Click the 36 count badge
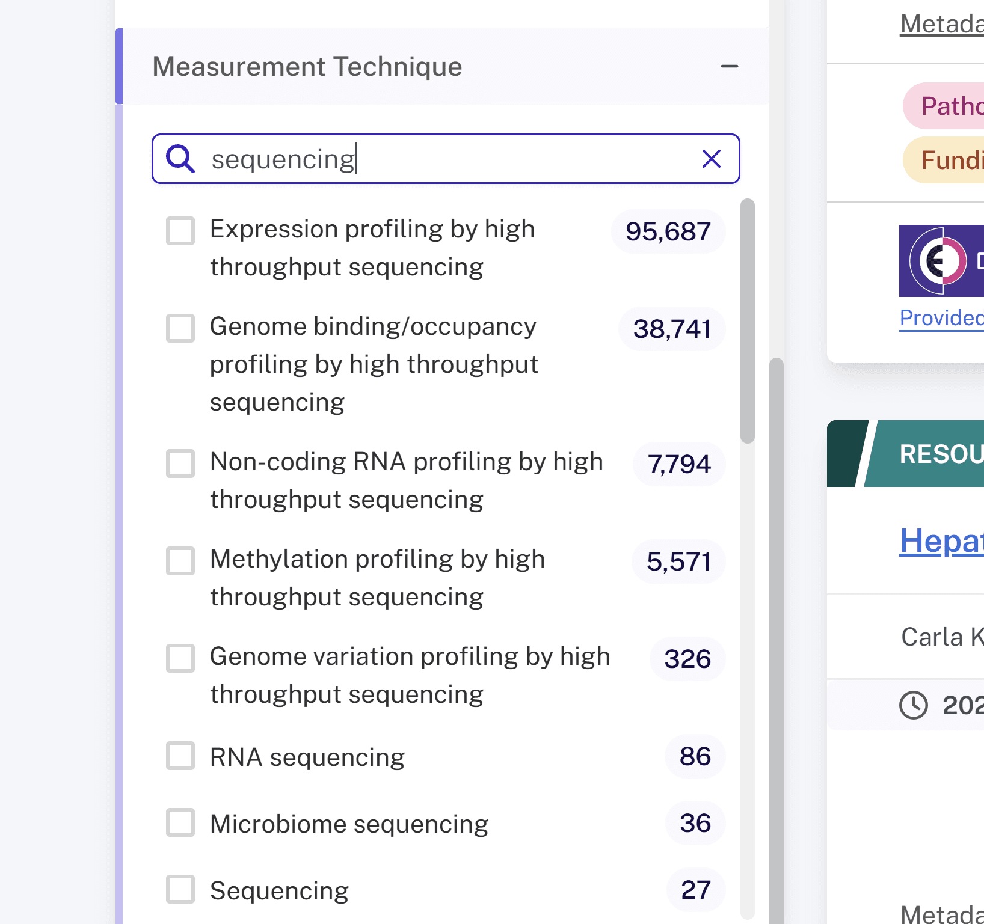This screenshot has width=984, height=924. [695, 823]
